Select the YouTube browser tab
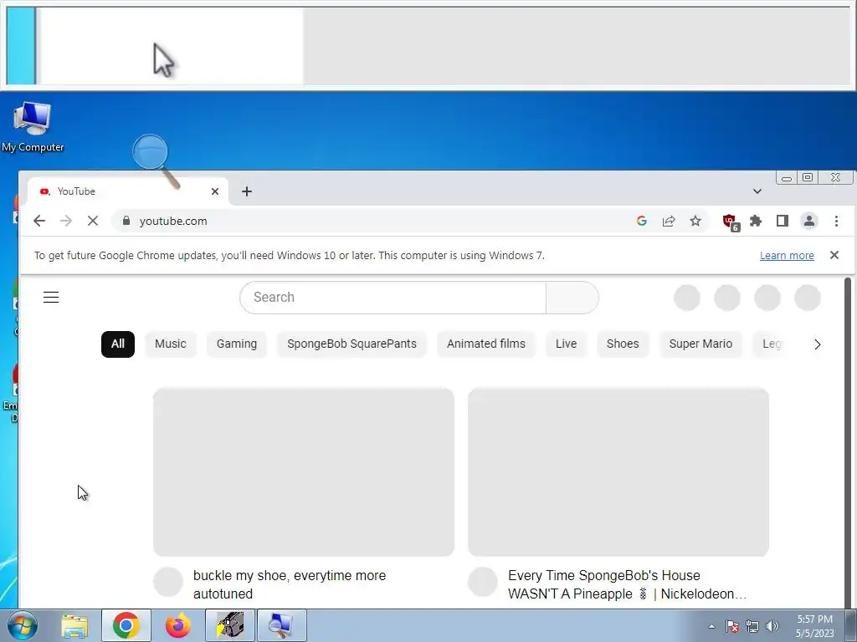The height and width of the screenshot is (642, 857). point(127,191)
